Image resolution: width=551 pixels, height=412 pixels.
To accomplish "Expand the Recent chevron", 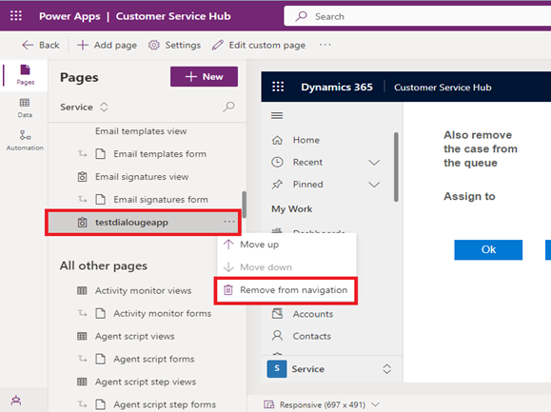I will [374, 163].
